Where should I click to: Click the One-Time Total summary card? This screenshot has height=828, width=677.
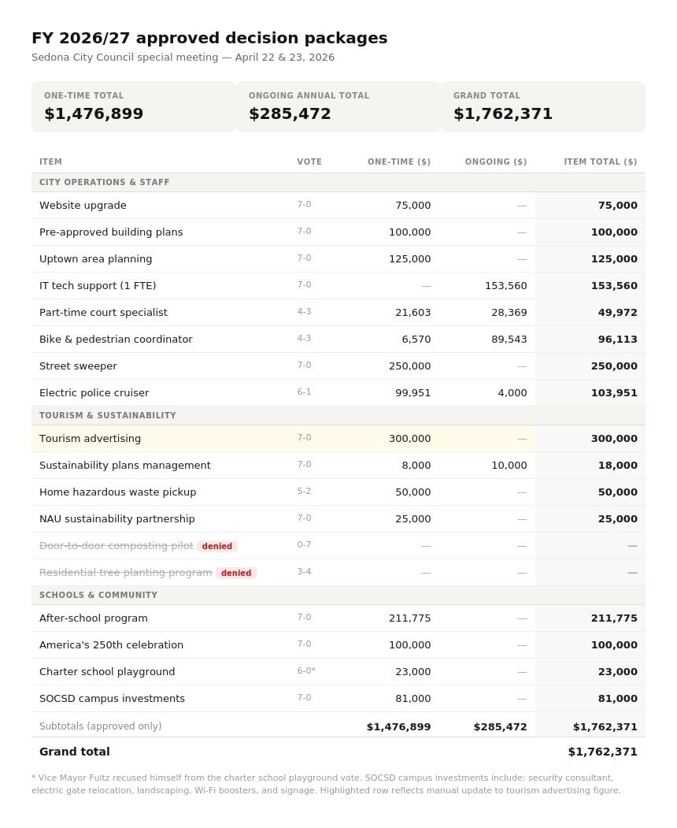134,106
